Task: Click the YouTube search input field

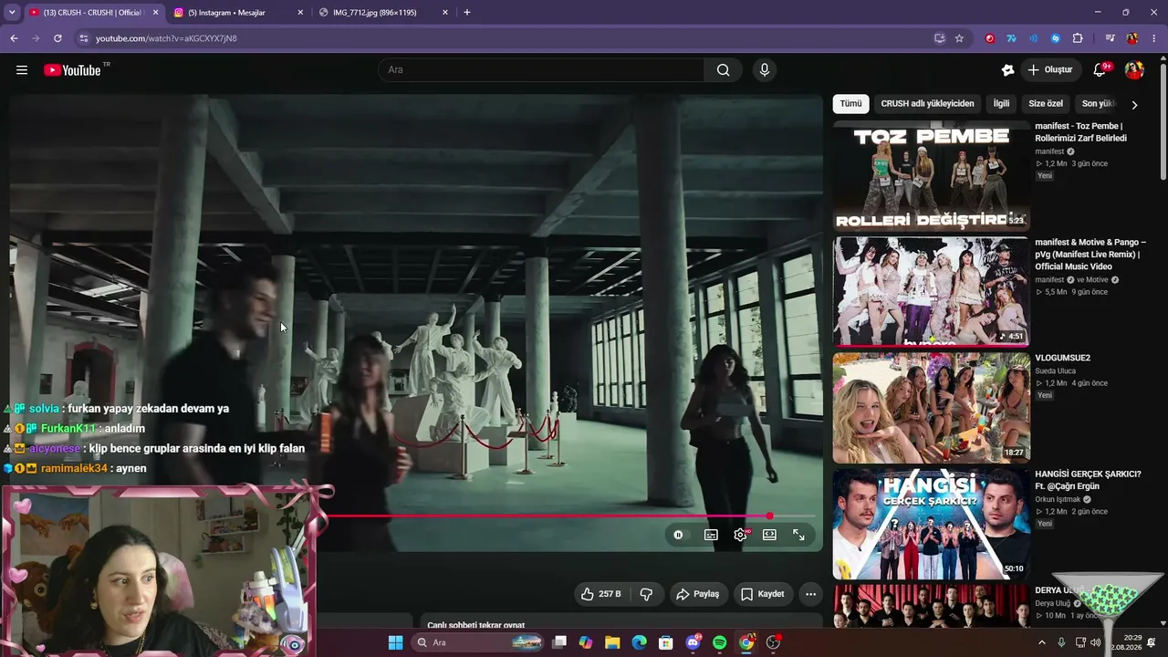Action: [542, 70]
